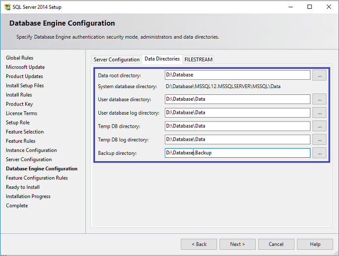The width and height of the screenshot is (339, 256).
Task: Click Feature Configuration Rules step
Action: click(x=37, y=178)
